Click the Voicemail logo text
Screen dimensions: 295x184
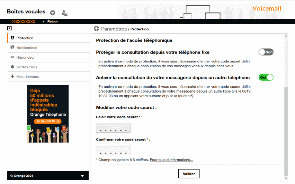267,9
